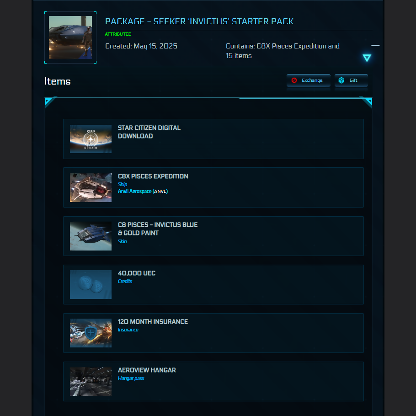416x416 pixels.
Task: Click the C8X Pisces Expedition item title
Action: [153, 176]
